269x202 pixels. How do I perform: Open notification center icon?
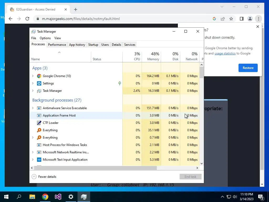coord(261,197)
